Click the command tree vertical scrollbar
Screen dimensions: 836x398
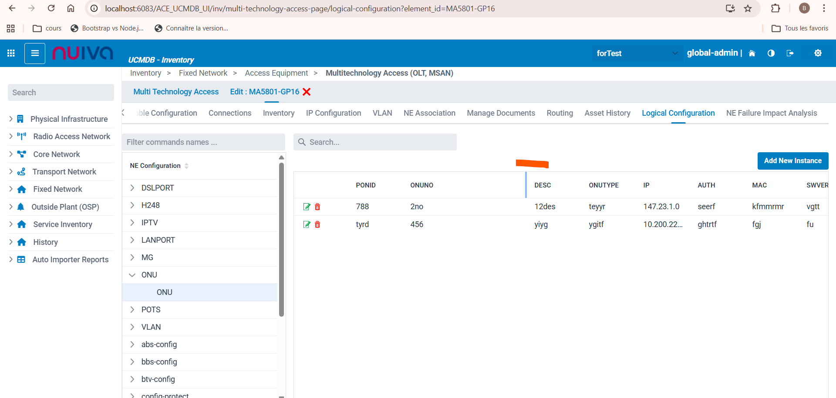tap(281, 239)
